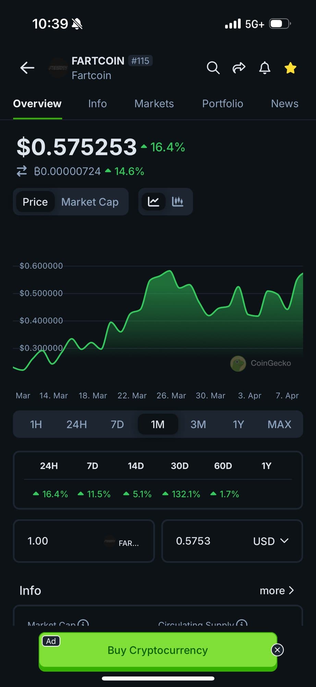
Task: Select the 7D chart range
Action: coord(117,424)
